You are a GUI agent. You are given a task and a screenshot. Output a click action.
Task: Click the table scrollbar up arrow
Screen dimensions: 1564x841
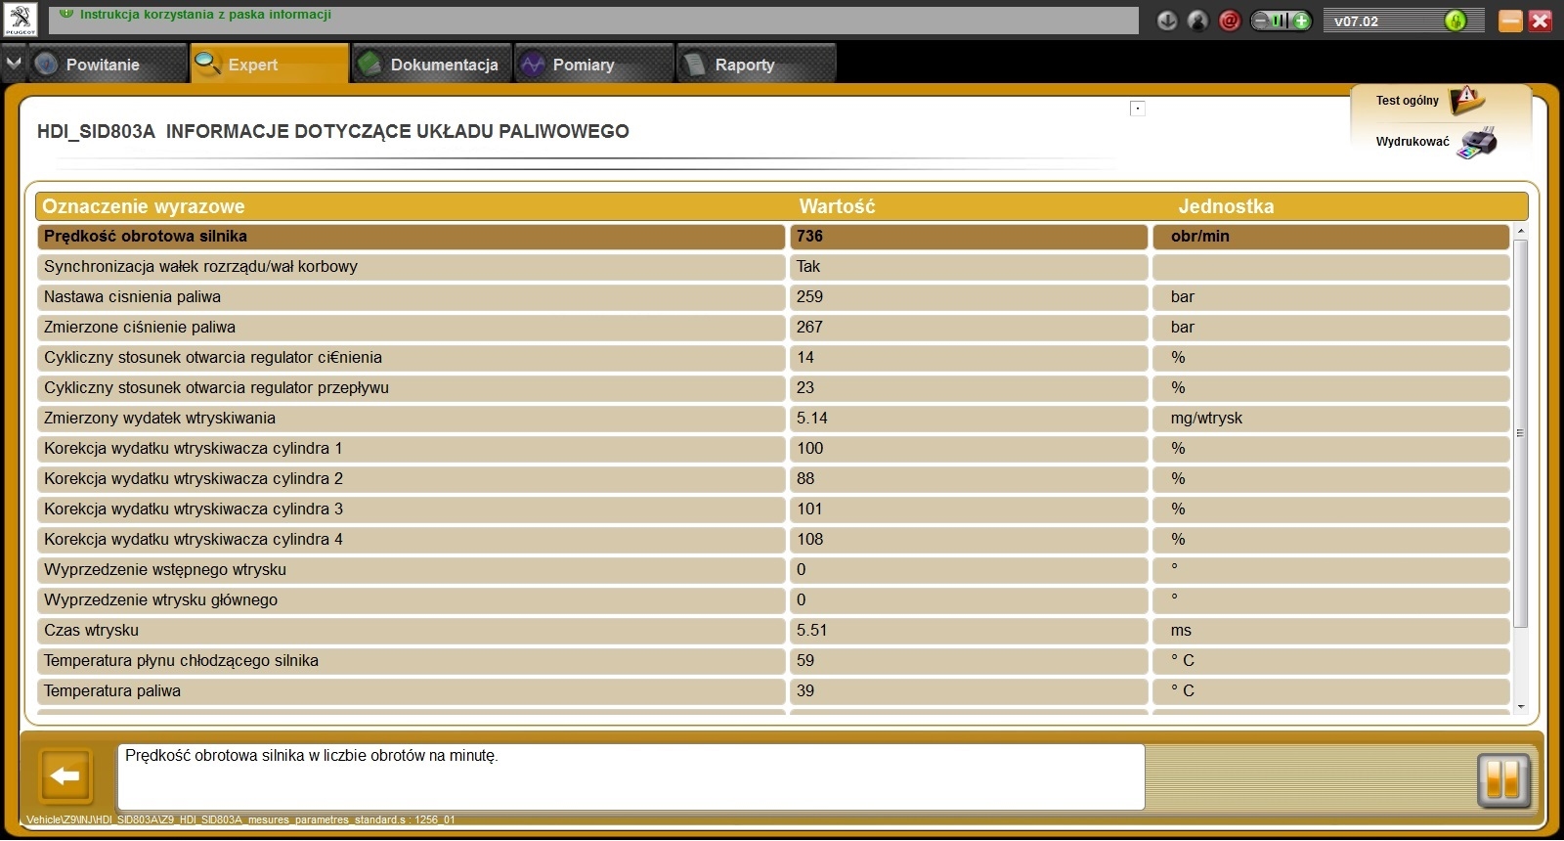pyautogui.click(x=1521, y=232)
